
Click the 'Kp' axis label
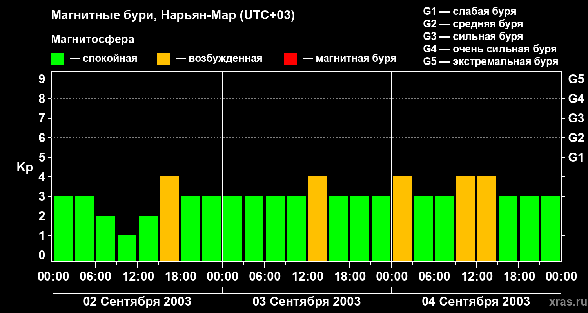coord(25,167)
